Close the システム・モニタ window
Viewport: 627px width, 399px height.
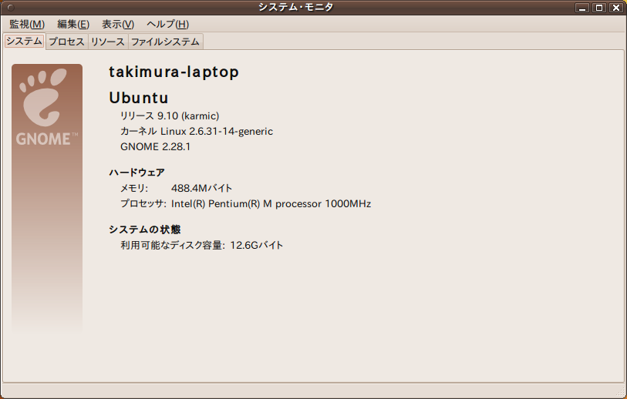pos(616,8)
